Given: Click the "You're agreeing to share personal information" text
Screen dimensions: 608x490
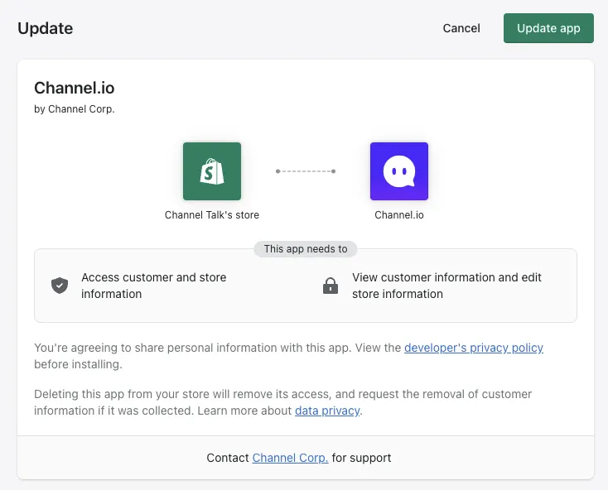Looking at the screenshot, I should click(191, 348).
